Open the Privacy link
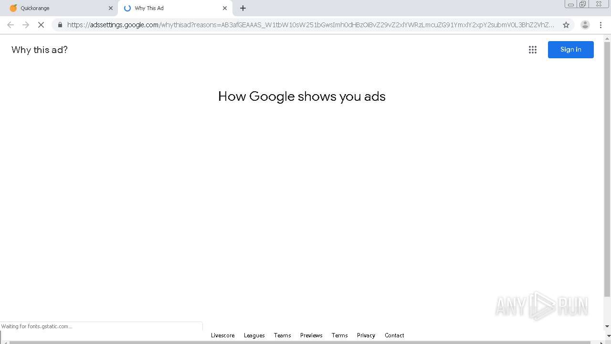Image resolution: width=611 pixels, height=344 pixels. coord(366,335)
